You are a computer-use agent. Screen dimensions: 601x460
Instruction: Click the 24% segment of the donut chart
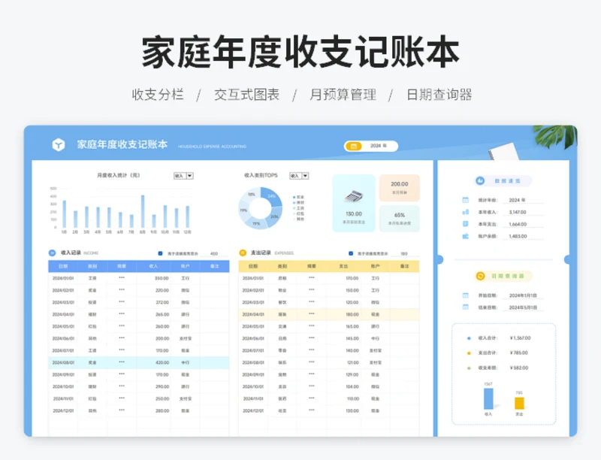(271, 196)
